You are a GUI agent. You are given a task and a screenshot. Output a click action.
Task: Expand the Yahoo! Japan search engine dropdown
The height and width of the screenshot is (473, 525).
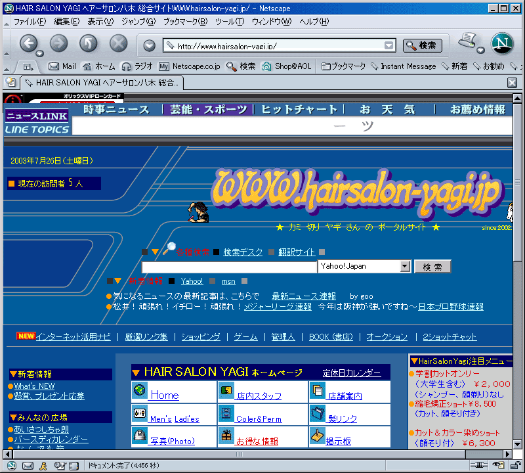click(x=405, y=266)
